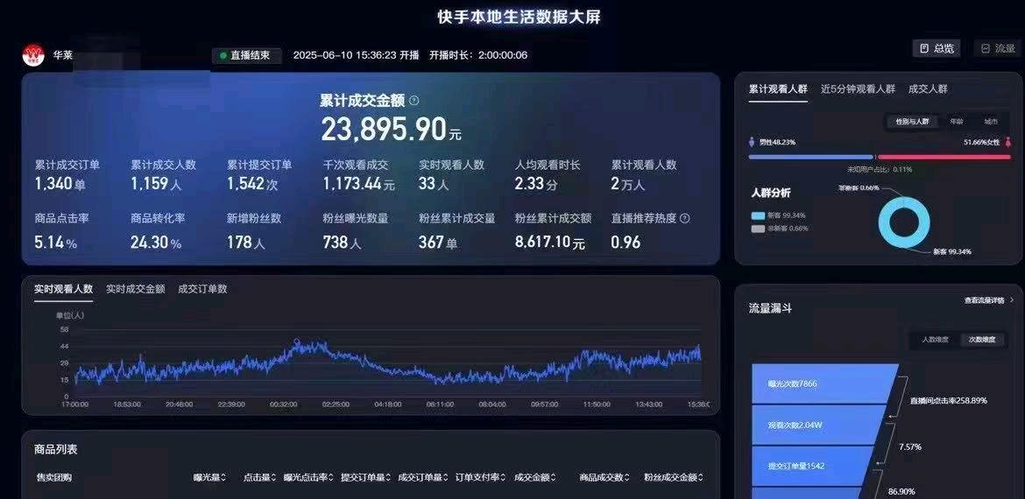
Task: Click 商品点击率 value 5.14%
Action: 55,243
